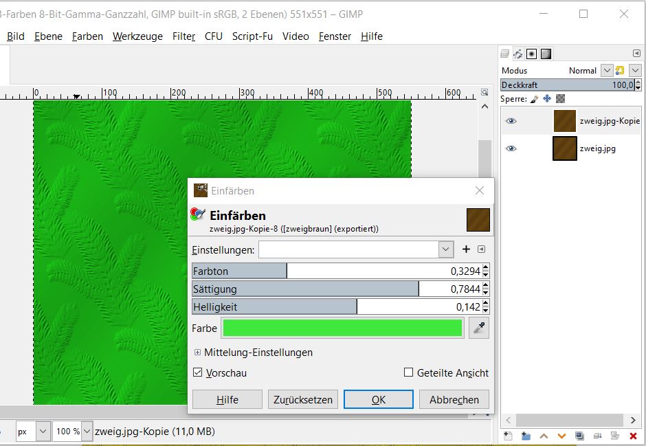Toggle the lock position and size icon
Viewport: 646px width, 446px height.
coord(547,99)
